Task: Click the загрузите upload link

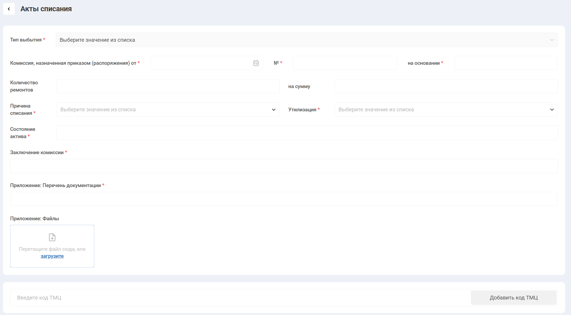Action: coord(52,256)
